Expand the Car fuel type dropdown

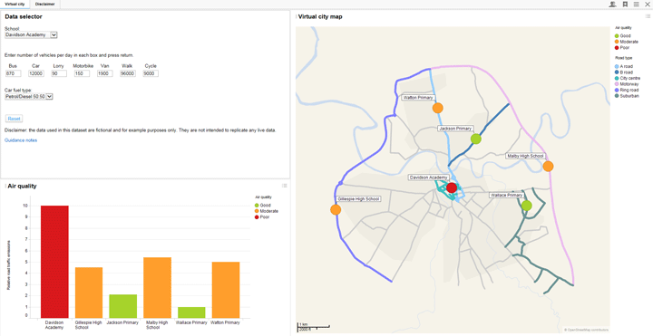point(29,97)
